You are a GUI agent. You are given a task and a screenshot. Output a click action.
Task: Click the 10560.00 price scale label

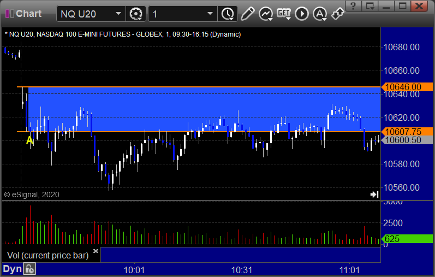(401, 187)
